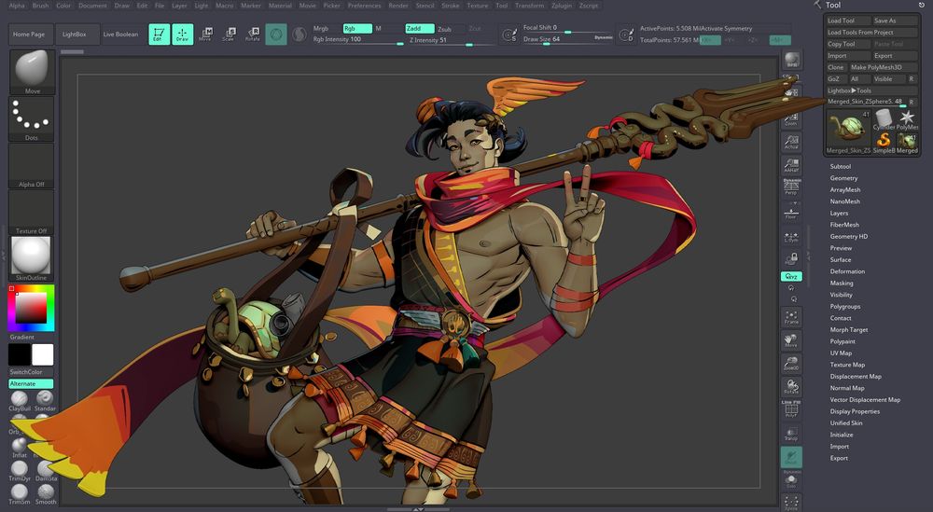Expand the Masking section
This screenshot has height=512, width=933.
click(x=842, y=284)
